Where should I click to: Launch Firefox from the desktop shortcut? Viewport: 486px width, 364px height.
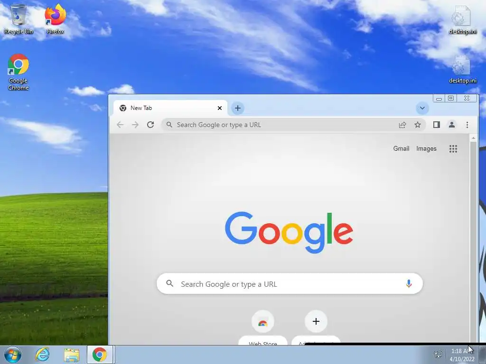[55, 18]
